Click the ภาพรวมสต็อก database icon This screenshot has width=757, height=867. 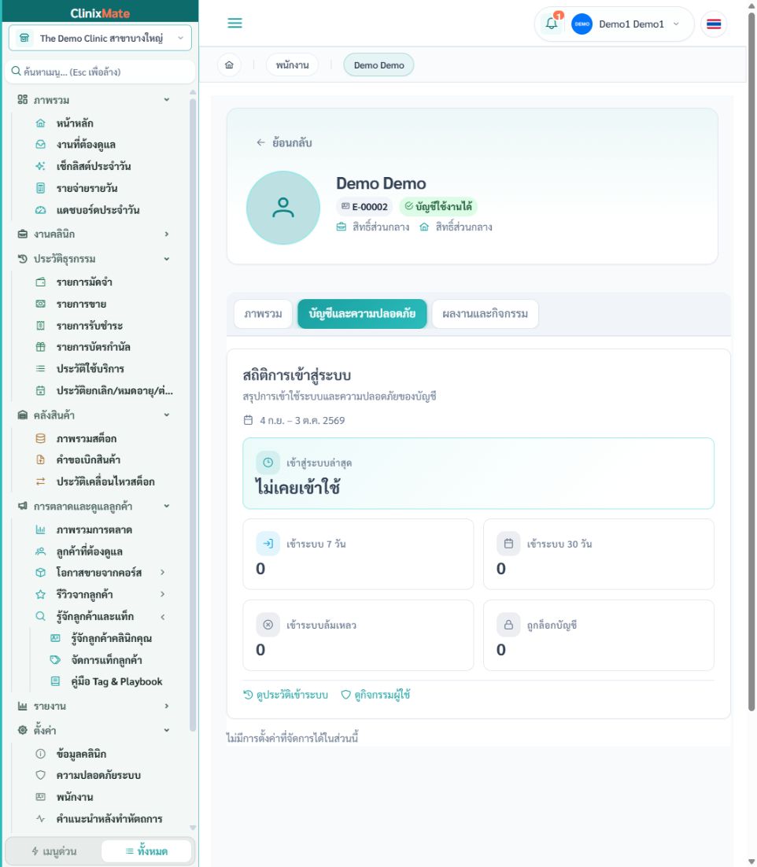point(40,438)
